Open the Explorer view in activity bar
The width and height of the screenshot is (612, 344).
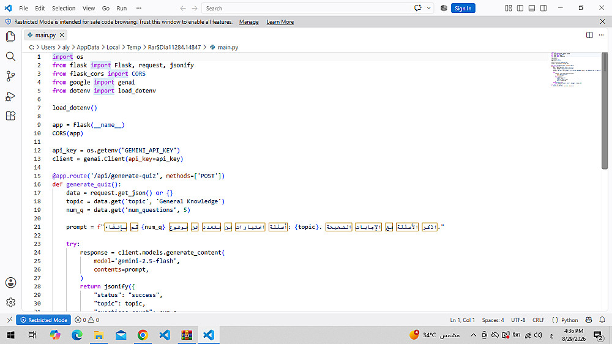pyautogui.click(x=10, y=37)
